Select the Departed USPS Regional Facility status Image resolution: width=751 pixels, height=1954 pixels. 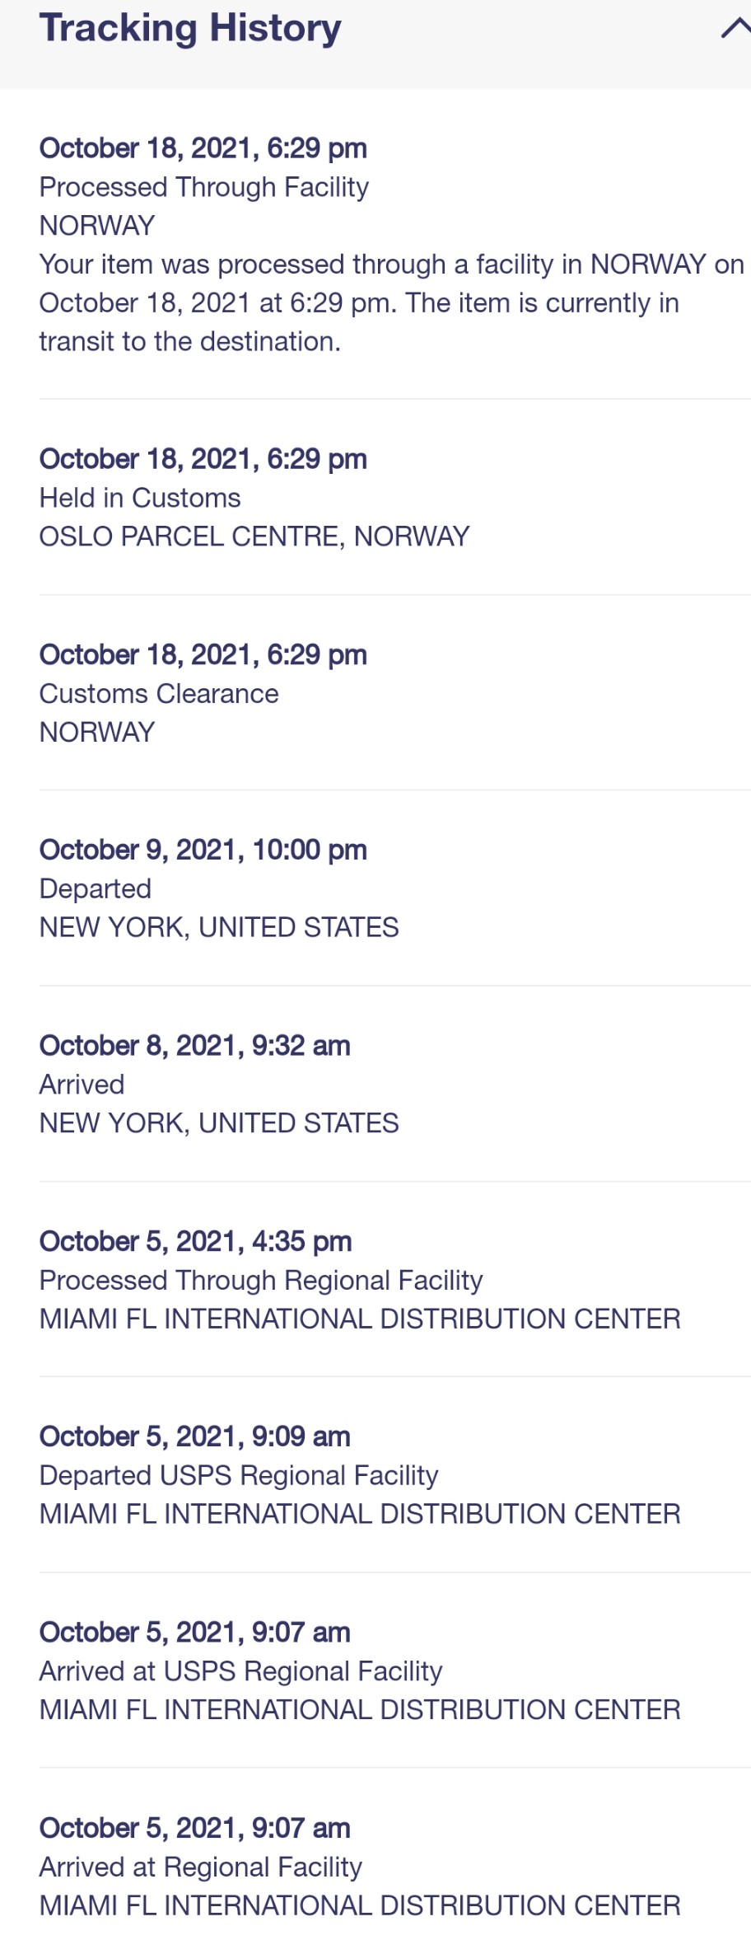click(x=239, y=1475)
